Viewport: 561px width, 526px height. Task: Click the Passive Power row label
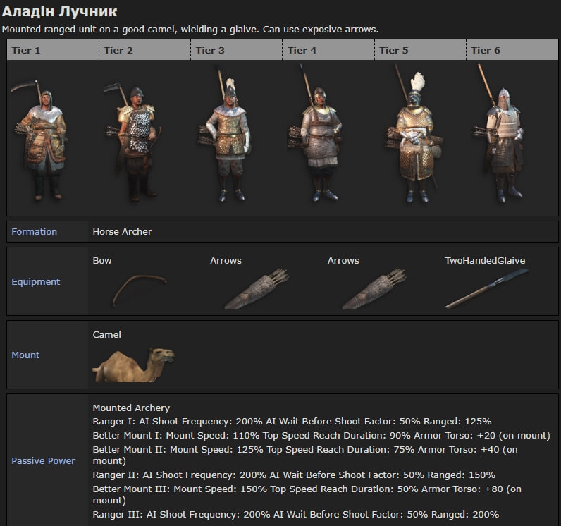coord(43,461)
